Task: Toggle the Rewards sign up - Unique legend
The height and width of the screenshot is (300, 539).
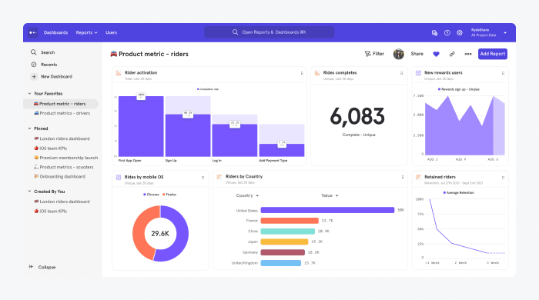Action: [459, 89]
